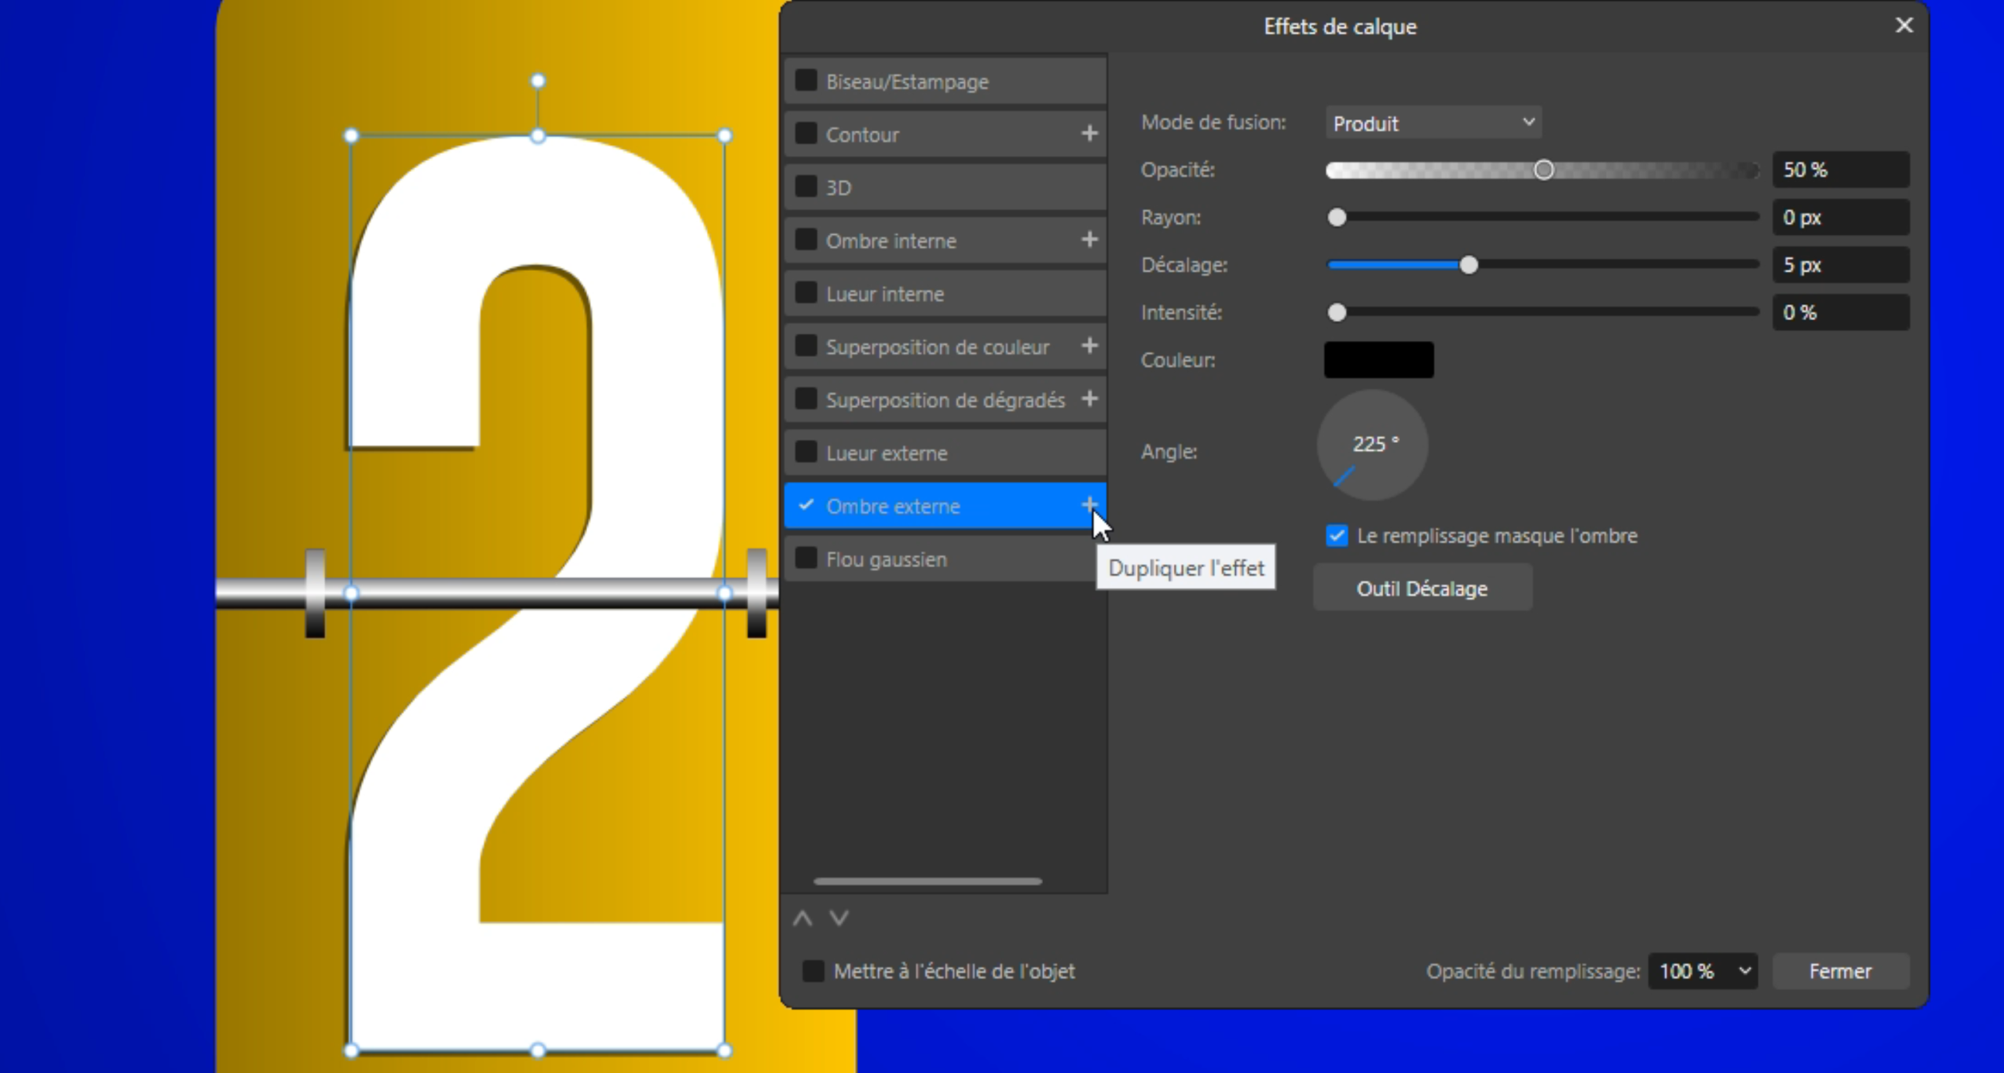This screenshot has width=2004, height=1073.
Task: Uncheck Le remplissage masque l'ombre
Action: tap(1337, 535)
